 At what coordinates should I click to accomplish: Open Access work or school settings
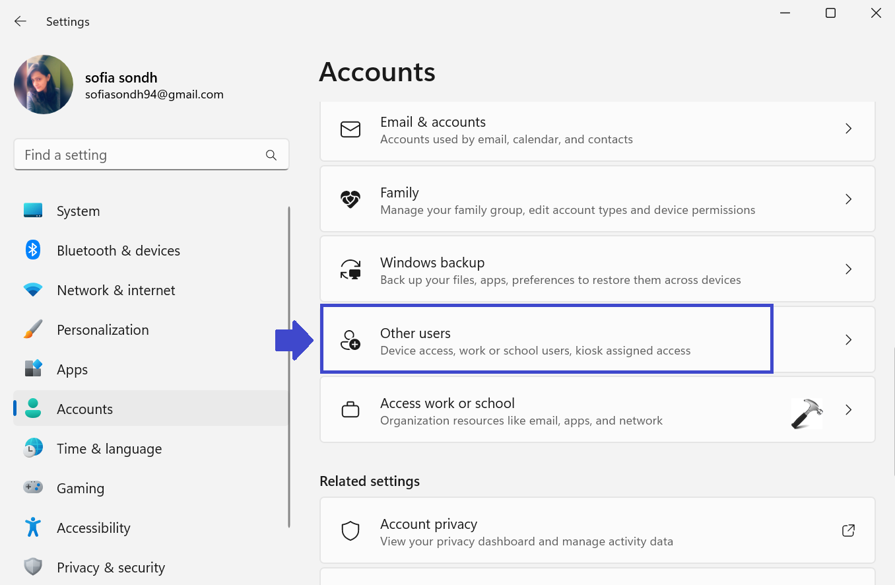pos(447,410)
